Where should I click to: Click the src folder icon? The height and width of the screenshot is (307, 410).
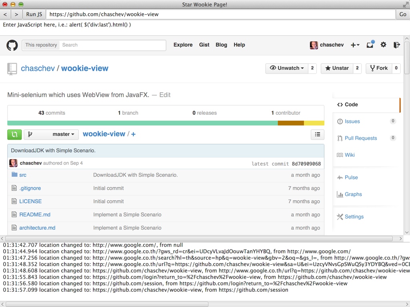(x=14, y=175)
